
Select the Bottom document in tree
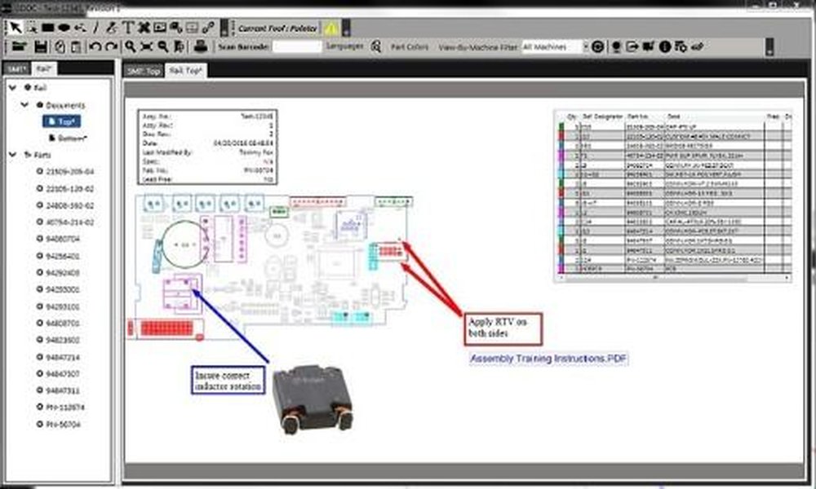pyautogui.click(x=70, y=138)
